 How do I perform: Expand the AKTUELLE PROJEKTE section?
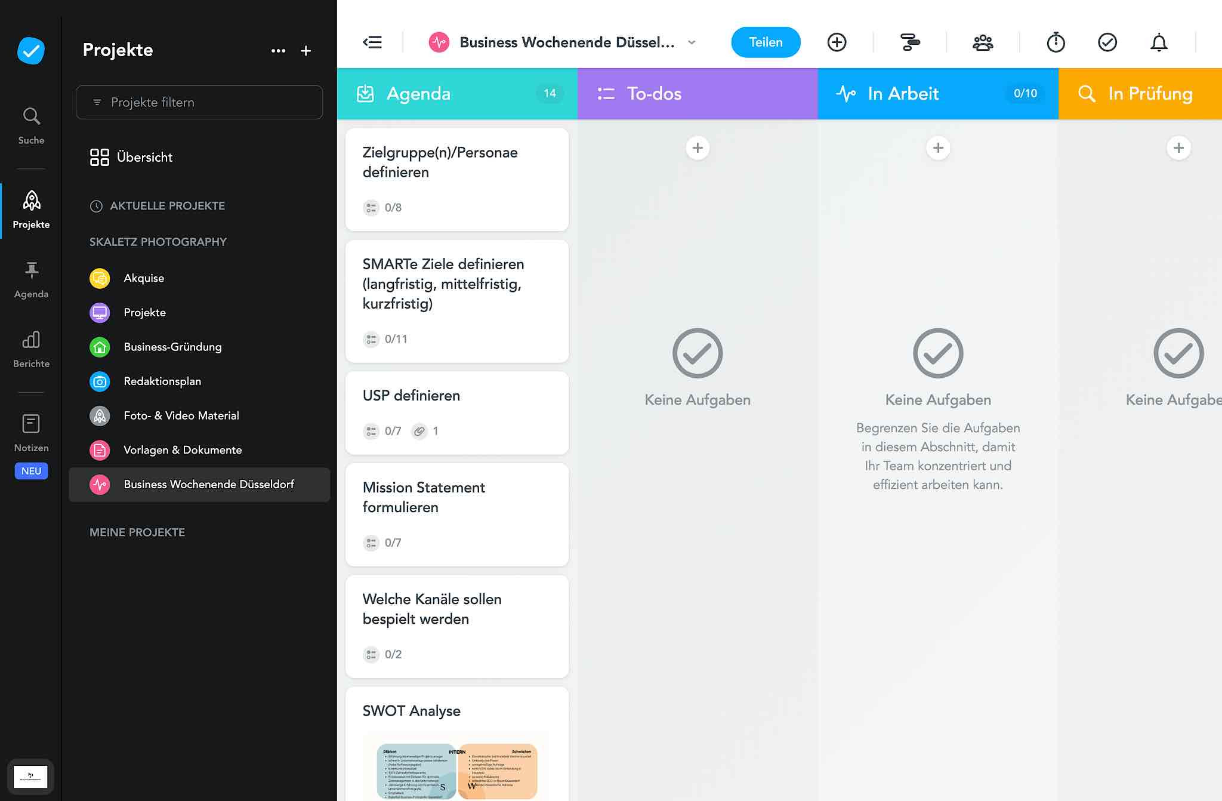[167, 206]
